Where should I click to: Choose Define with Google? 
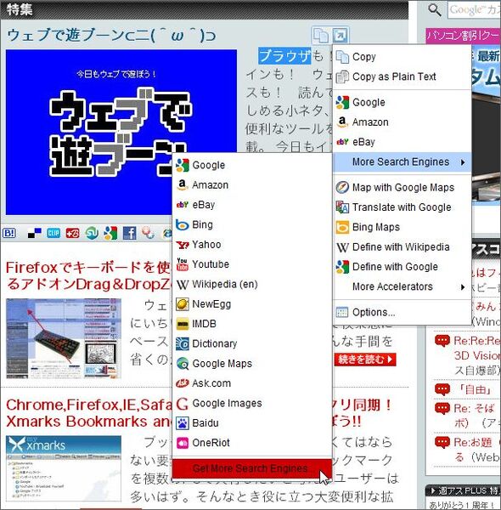pos(402,267)
